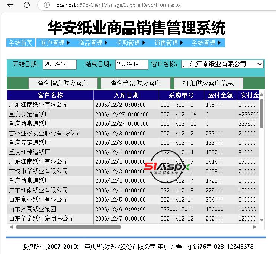The image size is (276, 254).
Task: Open the 销售管理 menu
Action: [x=169, y=43]
